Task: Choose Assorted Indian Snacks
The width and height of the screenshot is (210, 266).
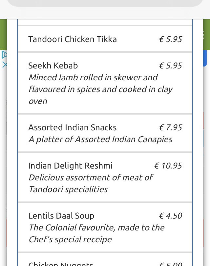Action: pos(73,127)
